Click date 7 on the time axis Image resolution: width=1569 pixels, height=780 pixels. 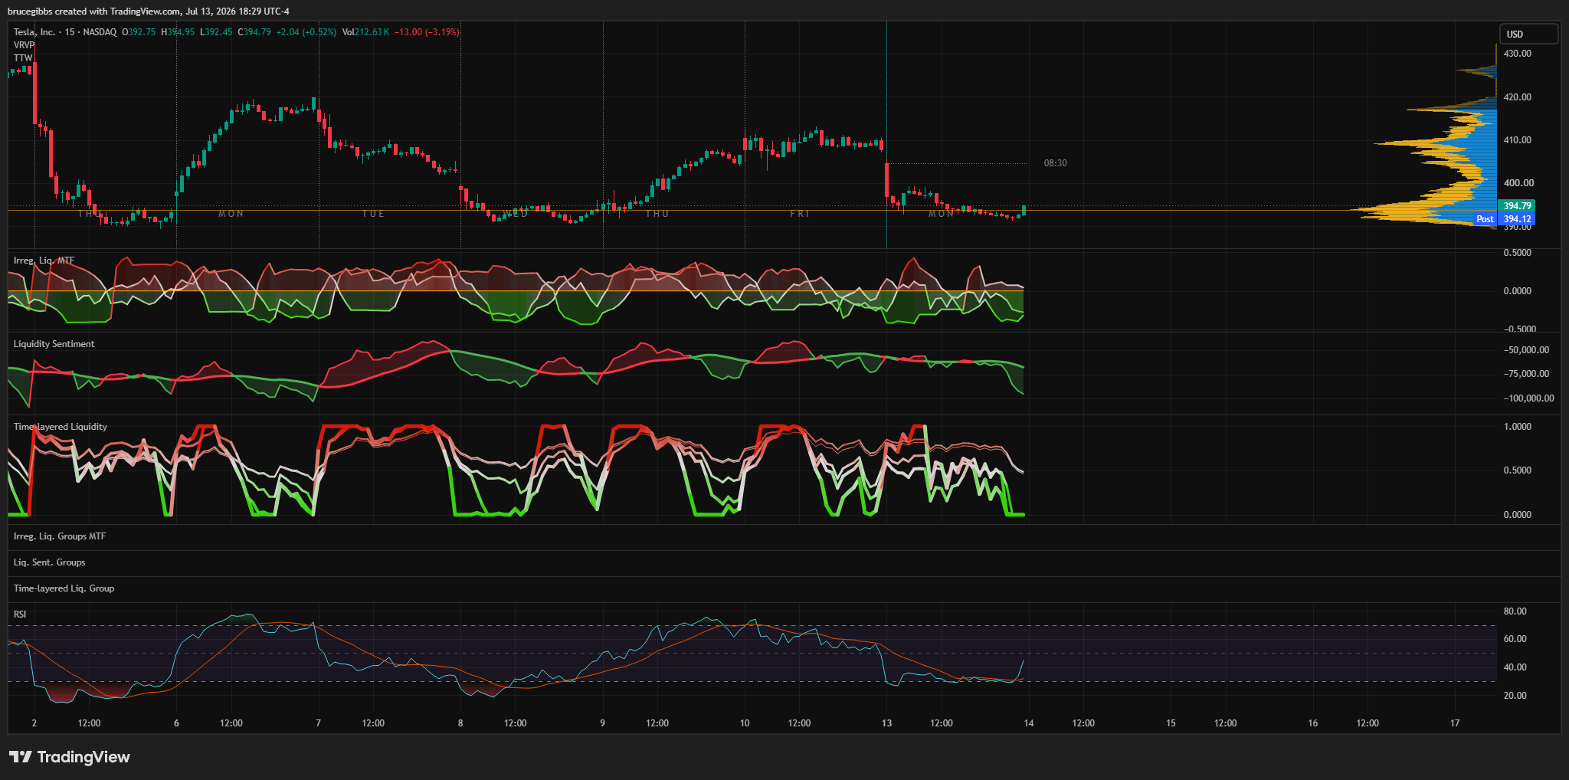[x=319, y=723]
